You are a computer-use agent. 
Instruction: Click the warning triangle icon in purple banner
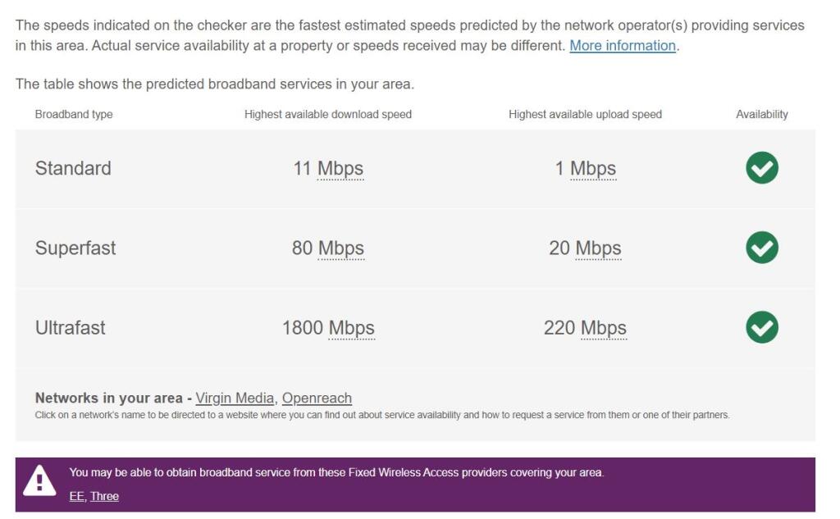[39, 482]
